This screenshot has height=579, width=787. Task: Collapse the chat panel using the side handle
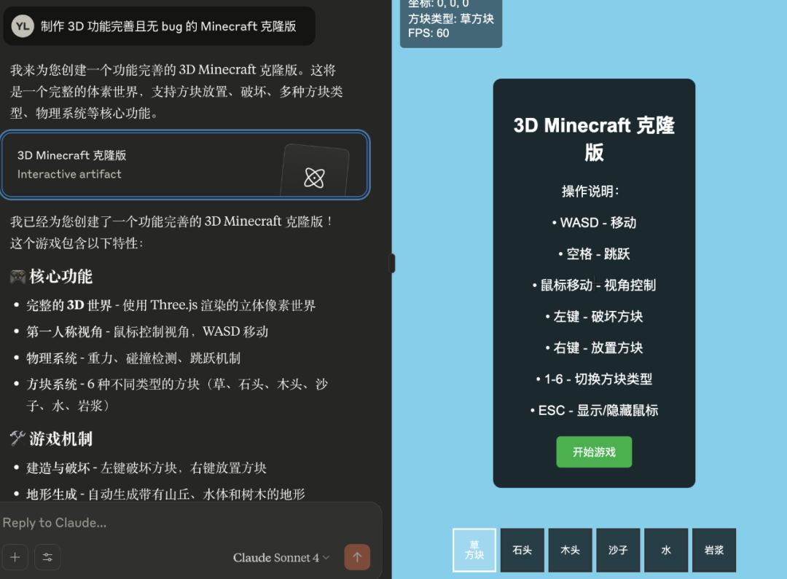[392, 262]
